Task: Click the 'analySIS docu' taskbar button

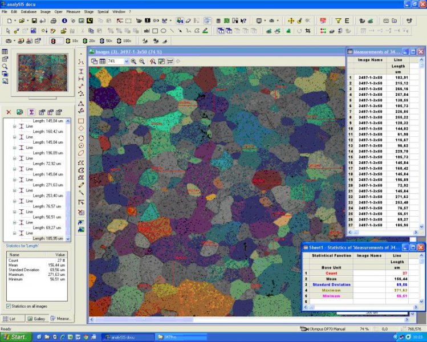Action: [128, 337]
